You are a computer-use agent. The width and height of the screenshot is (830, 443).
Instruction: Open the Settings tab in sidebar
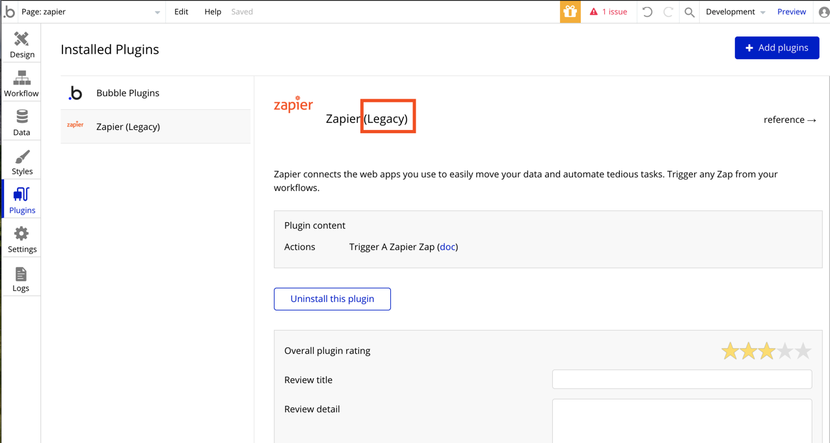pos(21,239)
